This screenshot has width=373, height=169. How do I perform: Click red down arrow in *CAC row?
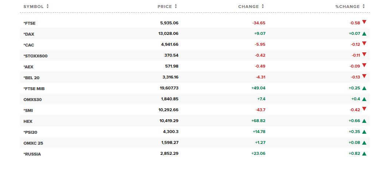point(364,43)
